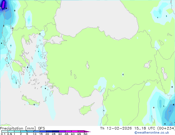Click the '6' precipitation value over the blue area
This screenshot has width=175, height=135.
(173, 105)
